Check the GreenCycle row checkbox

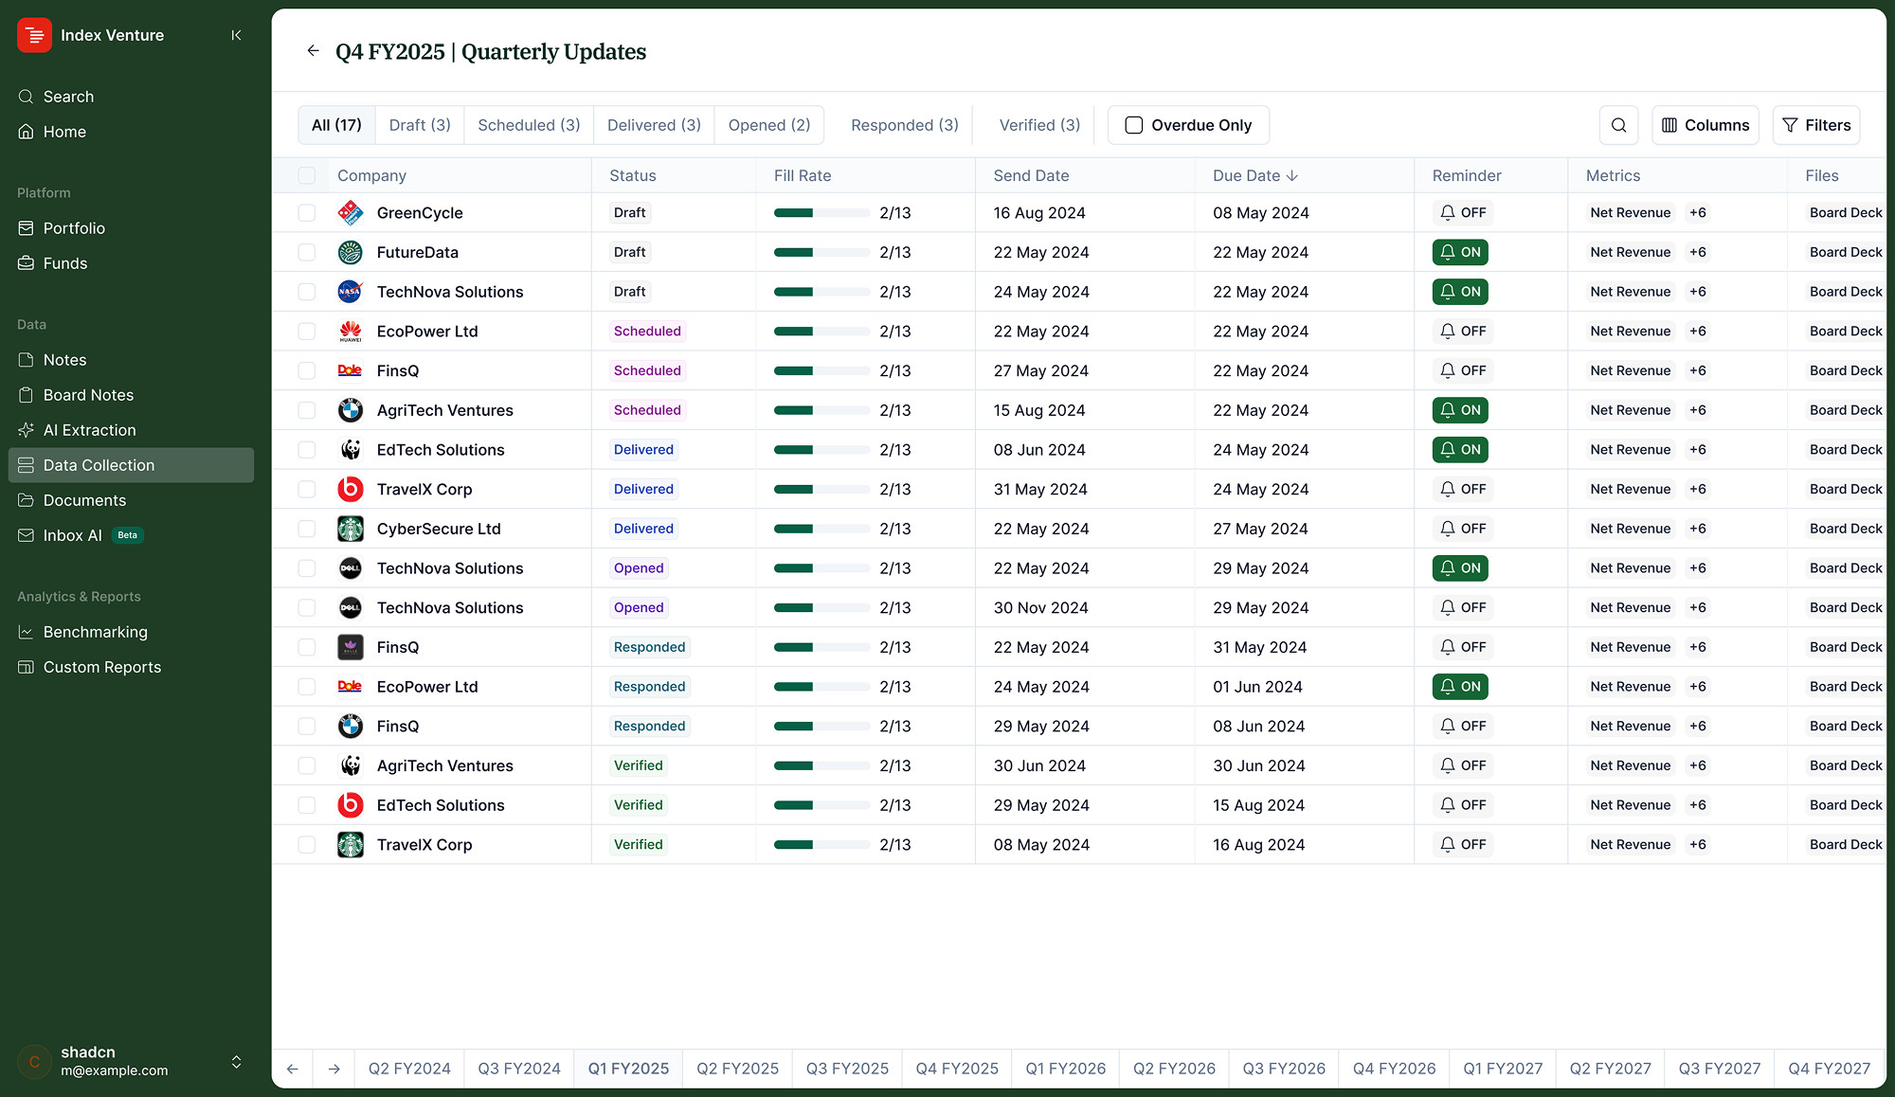(x=307, y=213)
